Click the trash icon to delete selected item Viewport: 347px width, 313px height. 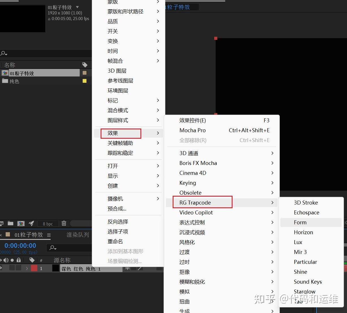(x=64, y=223)
